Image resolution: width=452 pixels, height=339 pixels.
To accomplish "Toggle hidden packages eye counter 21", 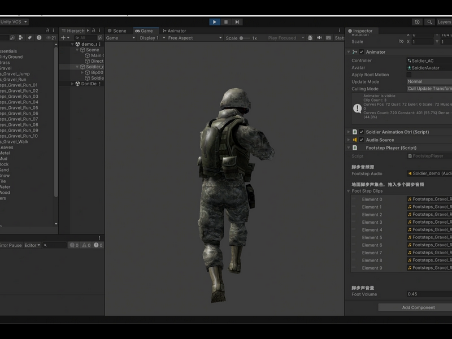I will click(x=51, y=38).
